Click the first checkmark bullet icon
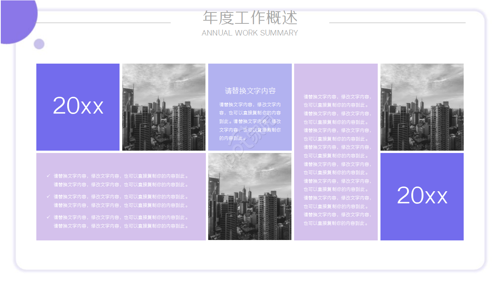Viewport: 500px width, 281px height. point(48,176)
